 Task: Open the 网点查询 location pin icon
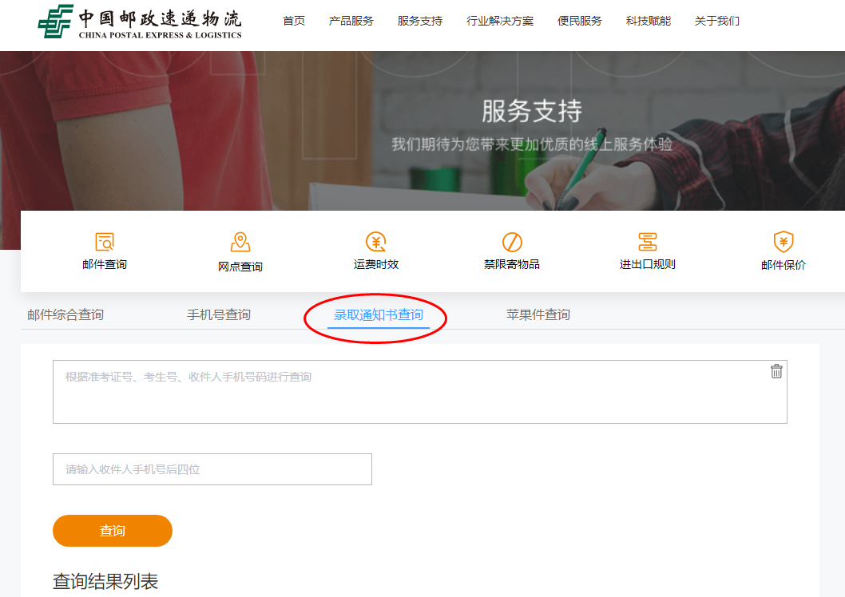[x=240, y=242]
